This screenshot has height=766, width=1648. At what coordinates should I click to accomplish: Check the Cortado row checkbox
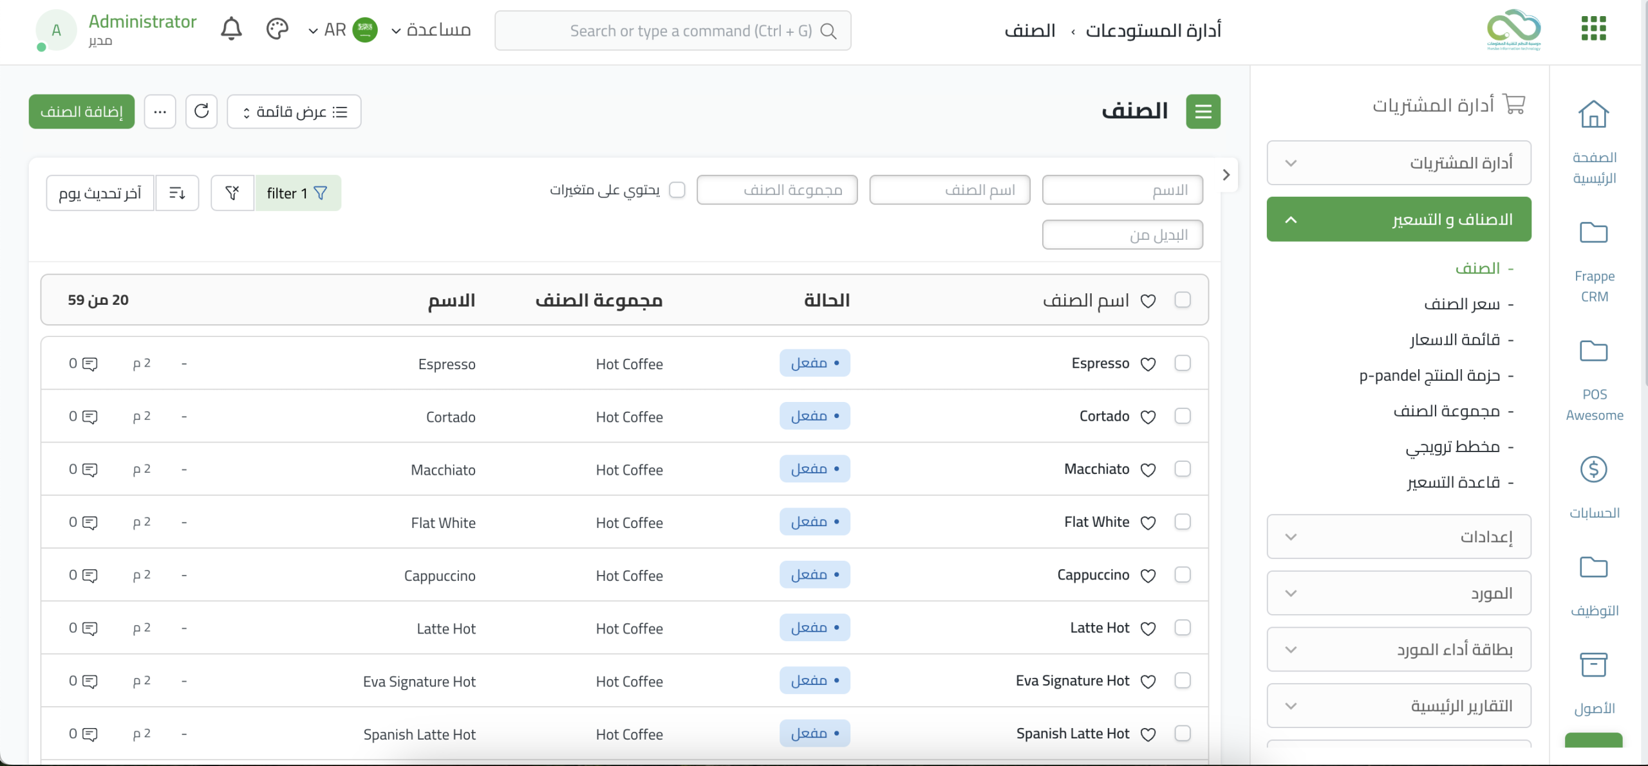coord(1182,416)
